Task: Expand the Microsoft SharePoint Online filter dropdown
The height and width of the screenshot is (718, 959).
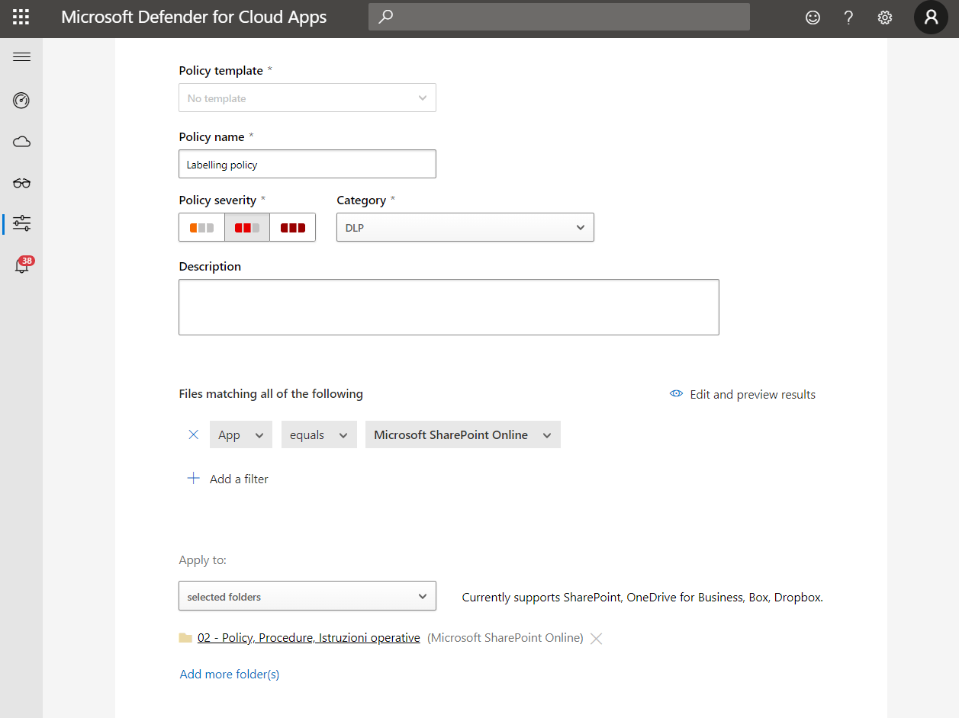Action: point(463,434)
